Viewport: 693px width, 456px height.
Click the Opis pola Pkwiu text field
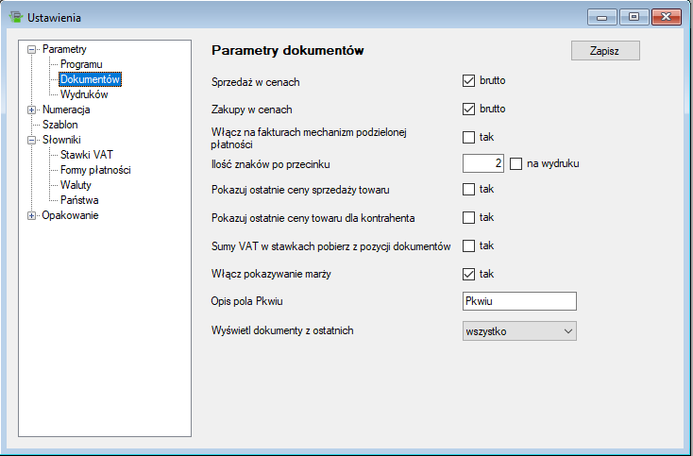(519, 301)
